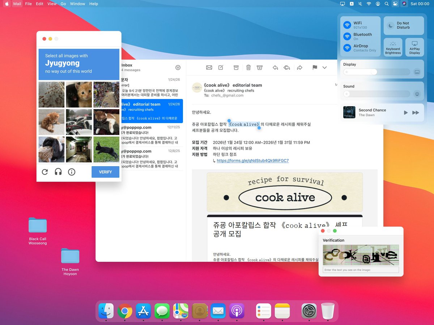Viewport: 434px width, 325px height.
Task: Open the flag color dropdown chevron
Action: click(324, 68)
